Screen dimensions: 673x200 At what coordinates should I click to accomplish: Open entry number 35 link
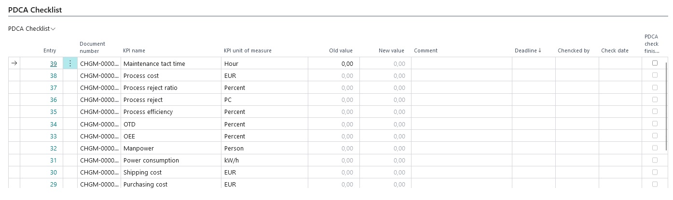pos(54,112)
